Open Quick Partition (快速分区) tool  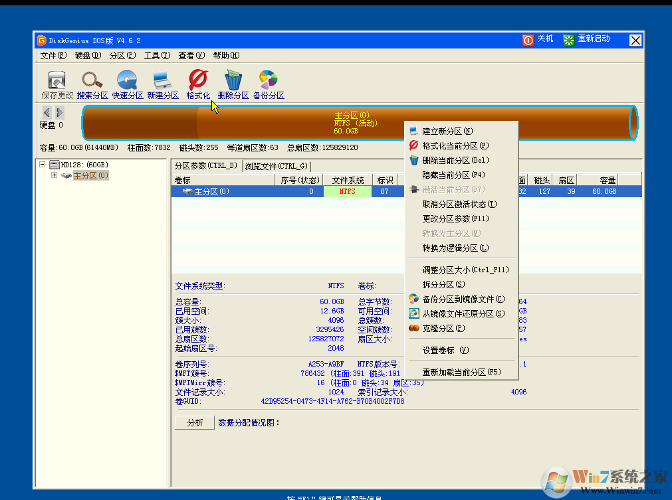click(128, 81)
